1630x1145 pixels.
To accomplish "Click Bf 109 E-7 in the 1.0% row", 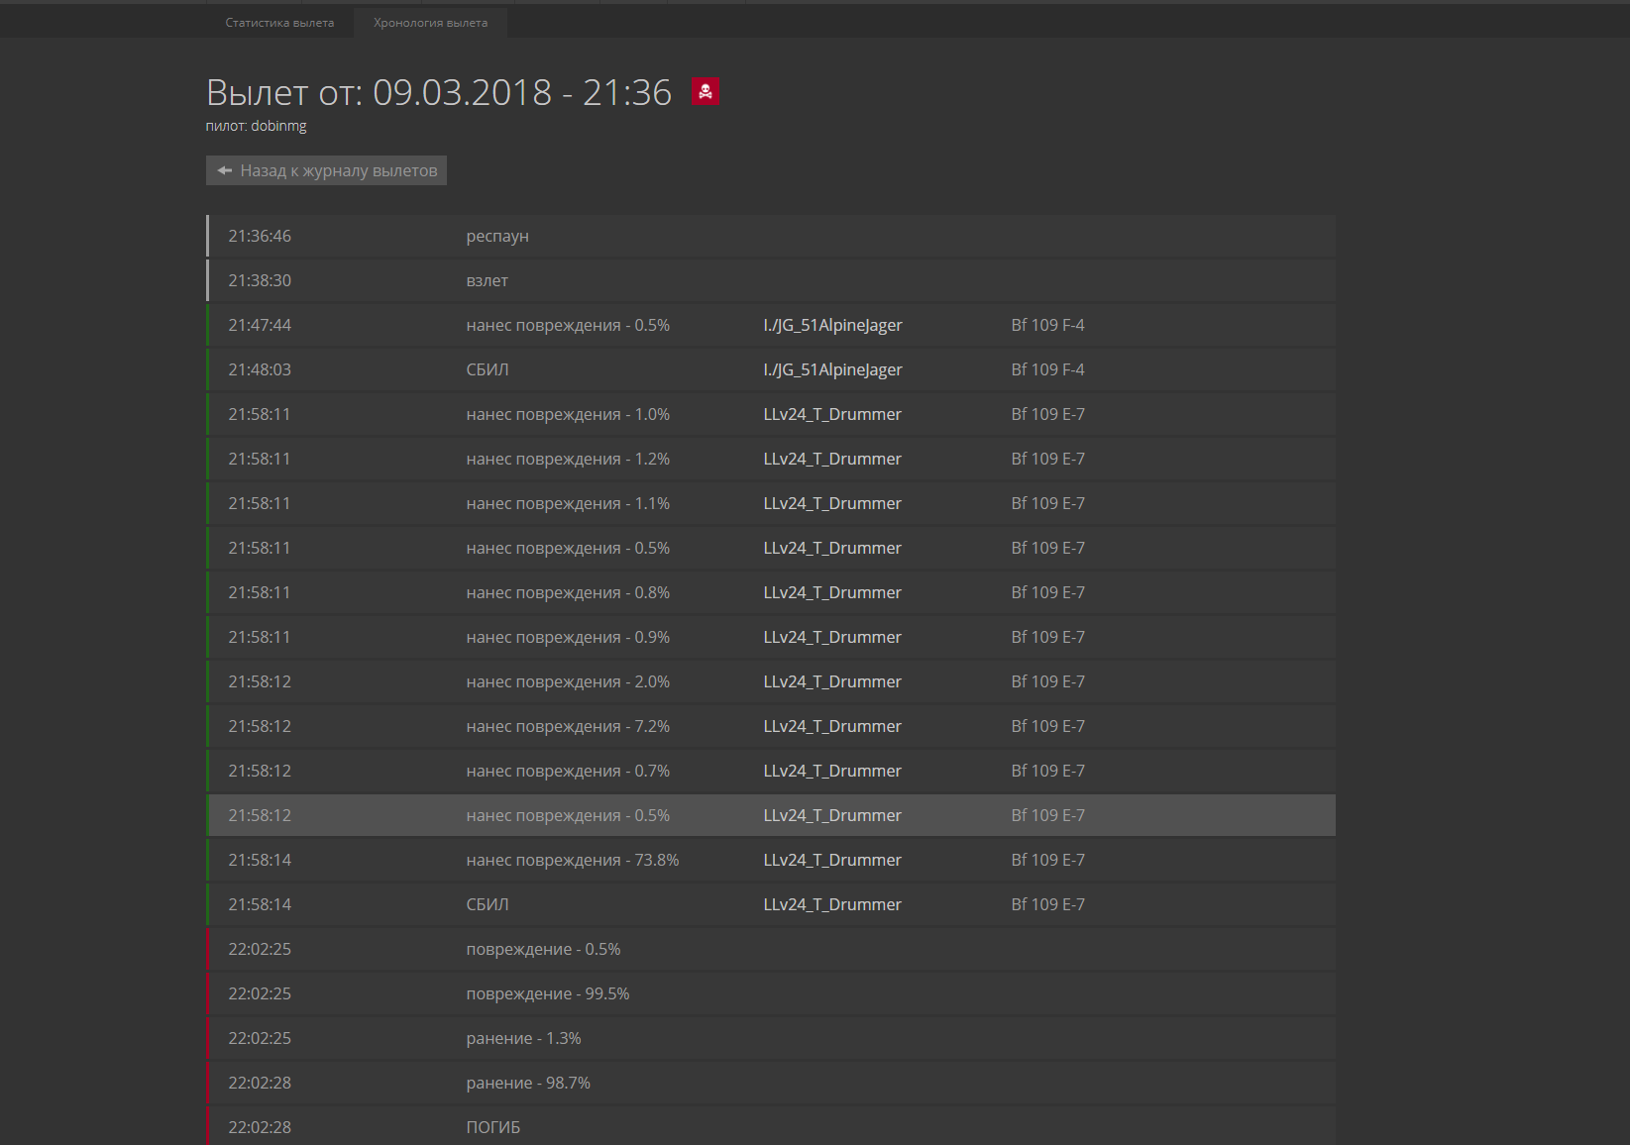I will pyautogui.click(x=1047, y=414).
